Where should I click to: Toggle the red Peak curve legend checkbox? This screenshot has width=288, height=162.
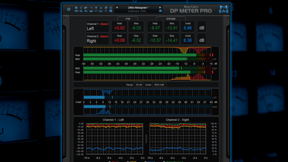click(109, 162)
